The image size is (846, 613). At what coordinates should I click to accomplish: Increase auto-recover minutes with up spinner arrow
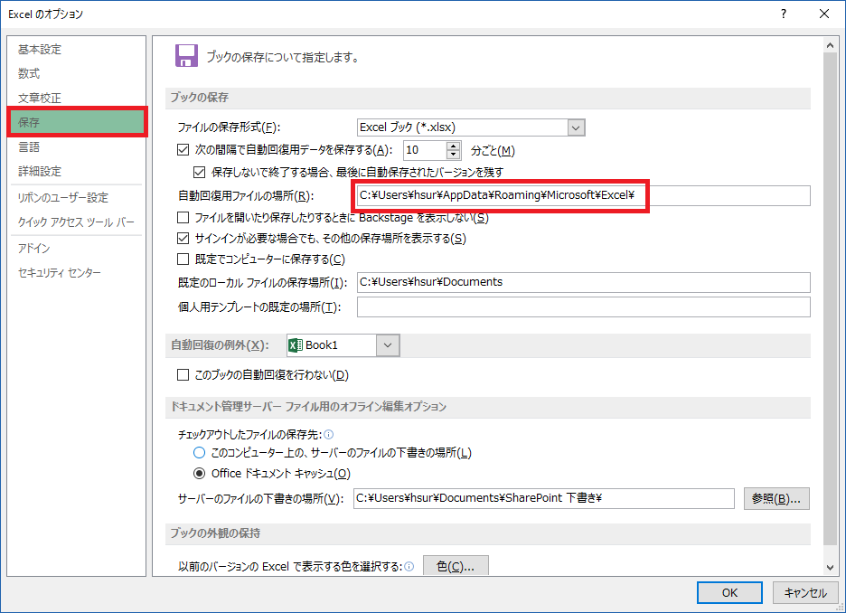click(454, 146)
